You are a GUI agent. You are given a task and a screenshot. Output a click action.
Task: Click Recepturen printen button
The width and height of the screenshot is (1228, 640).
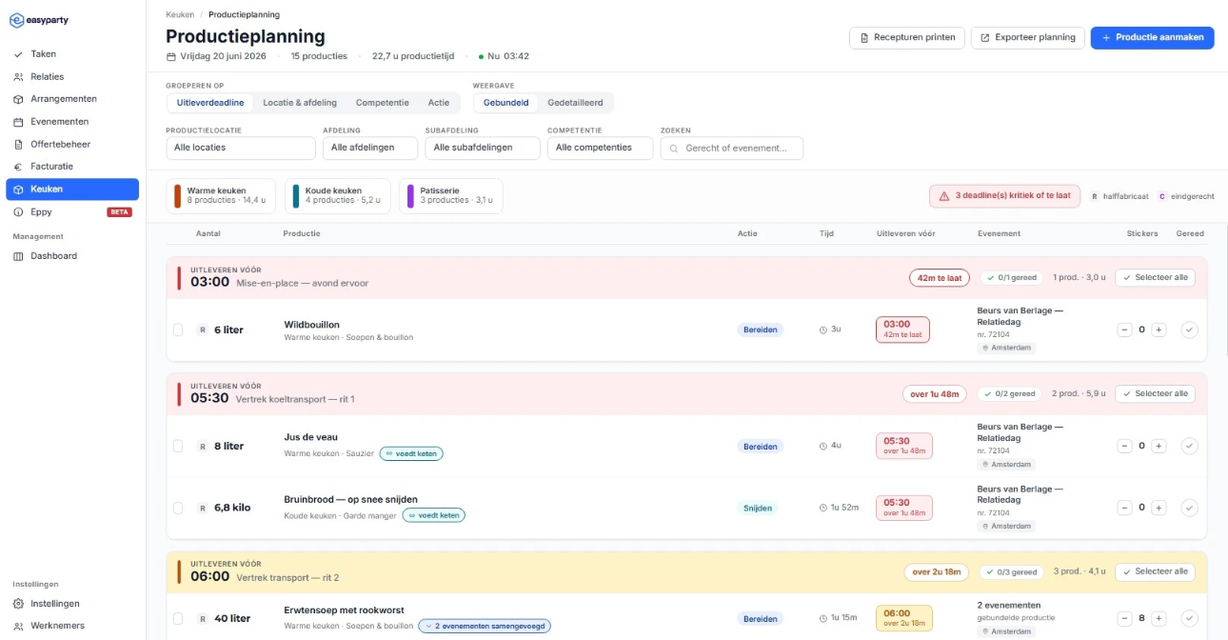coord(907,38)
